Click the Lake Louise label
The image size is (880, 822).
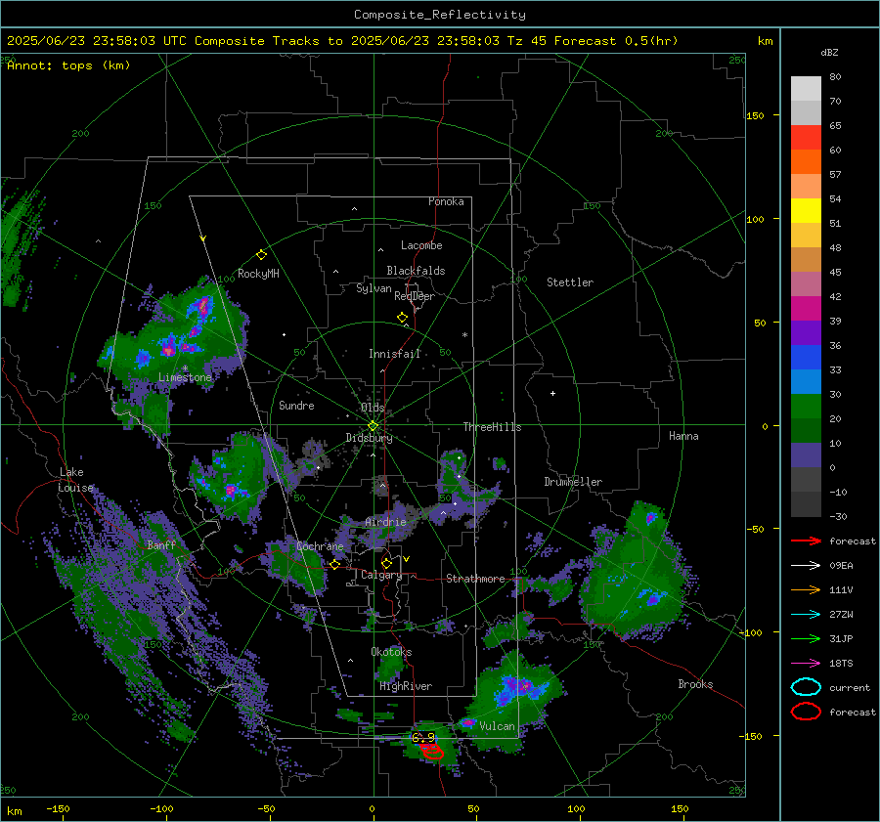[x=75, y=480]
